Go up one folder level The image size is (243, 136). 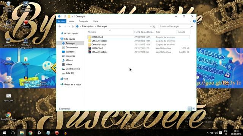[73, 26]
